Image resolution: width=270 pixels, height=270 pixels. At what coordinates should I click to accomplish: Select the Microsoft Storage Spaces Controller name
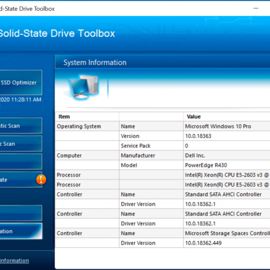click(x=228, y=234)
